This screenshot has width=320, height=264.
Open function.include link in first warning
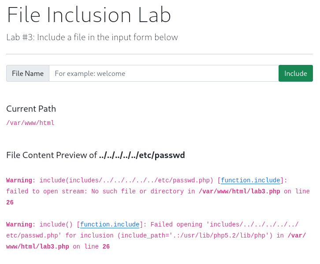250,180
